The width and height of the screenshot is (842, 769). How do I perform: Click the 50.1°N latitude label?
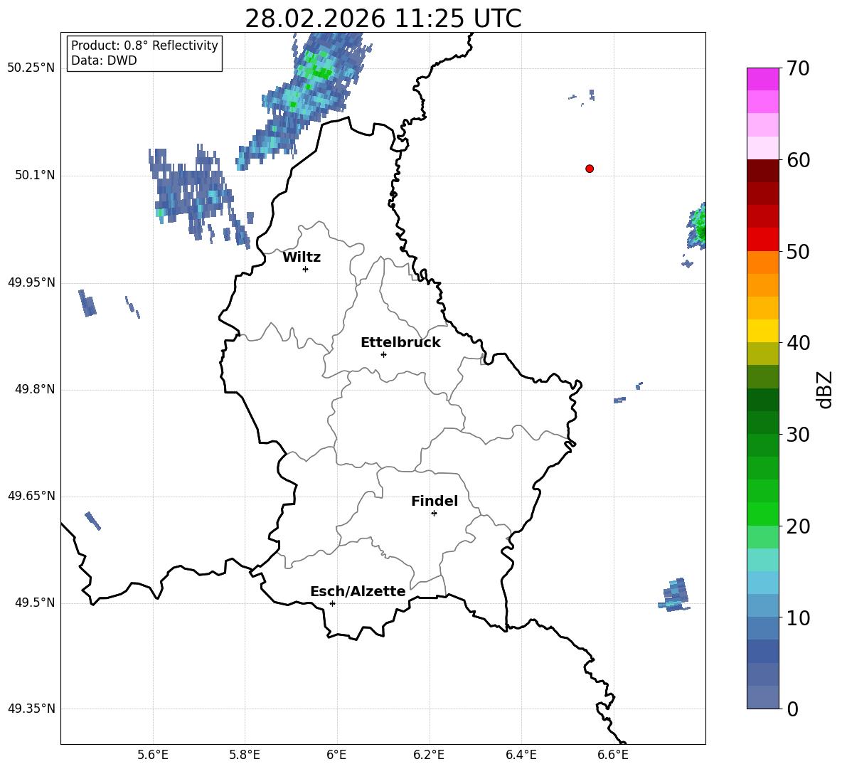34,176
